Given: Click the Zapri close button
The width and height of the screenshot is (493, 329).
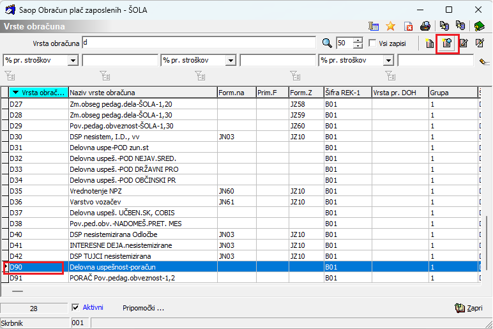Looking at the screenshot, I should (469, 308).
